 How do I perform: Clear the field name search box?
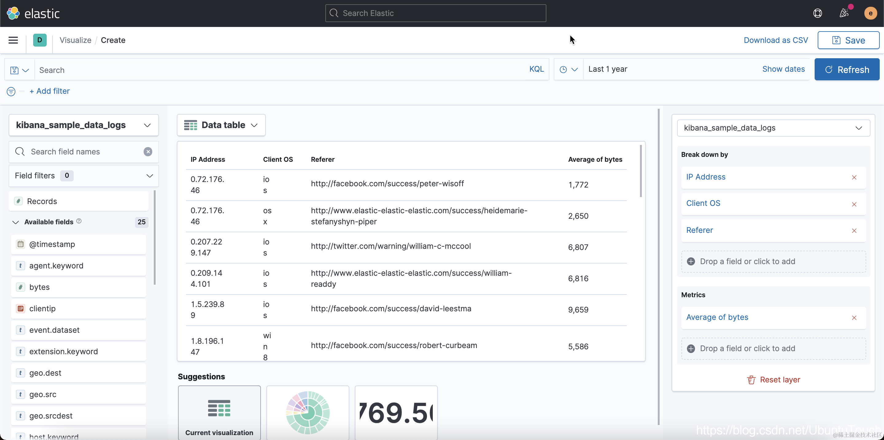click(x=148, y=151)
